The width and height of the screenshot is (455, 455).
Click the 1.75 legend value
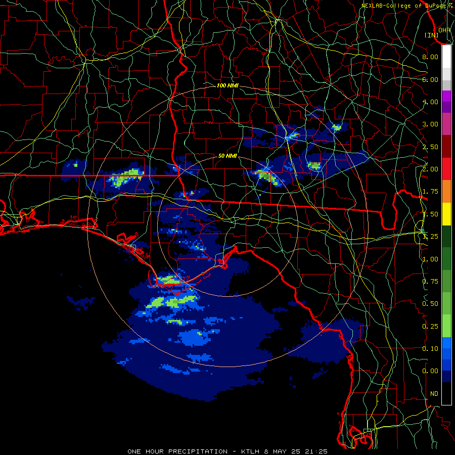point(430,192)
